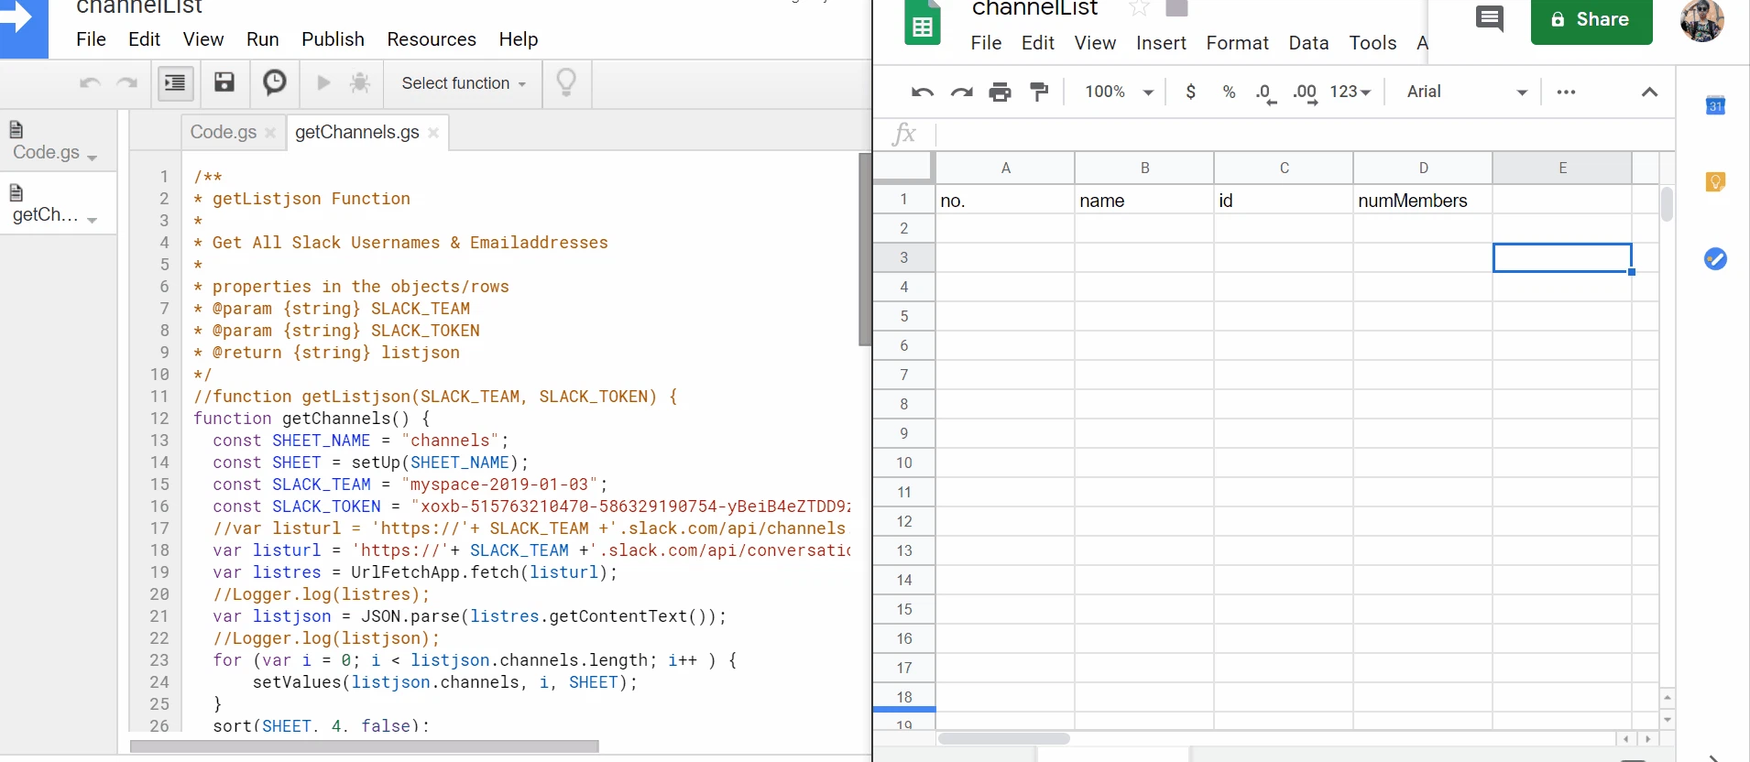Redo in the script editor toolbar

[126, 83]
